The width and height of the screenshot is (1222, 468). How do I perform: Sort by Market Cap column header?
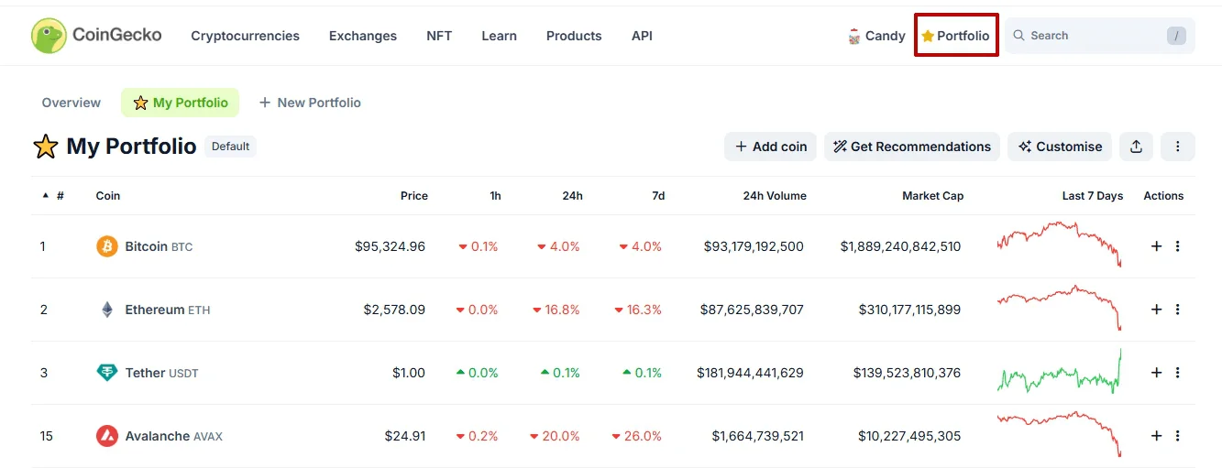click(932, 196)
